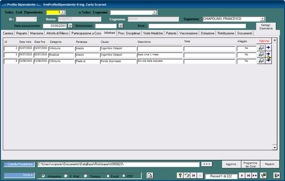This screenshot has width=285, height=181.
Task: Open the Retribuzione tab
Action: click(226, 33)
